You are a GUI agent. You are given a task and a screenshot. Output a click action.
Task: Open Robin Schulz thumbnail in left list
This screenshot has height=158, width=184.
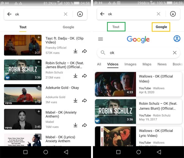click(x=23, y=70)
